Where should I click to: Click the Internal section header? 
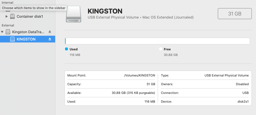click(7, 3)
